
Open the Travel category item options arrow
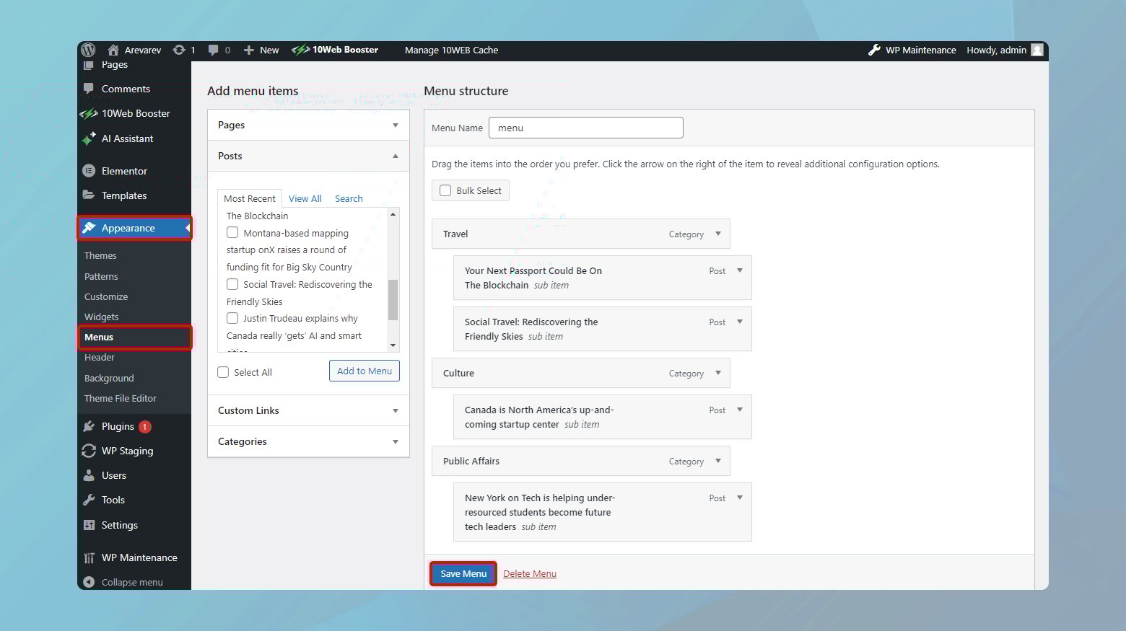click(717, 234)
